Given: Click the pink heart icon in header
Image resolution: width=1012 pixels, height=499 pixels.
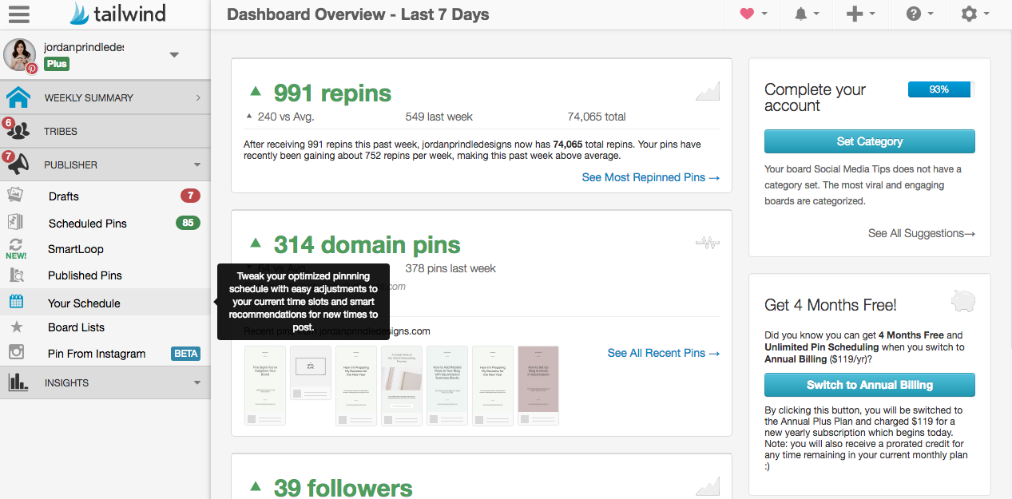Looking at the screenshot, I should [x=747, y=14].
